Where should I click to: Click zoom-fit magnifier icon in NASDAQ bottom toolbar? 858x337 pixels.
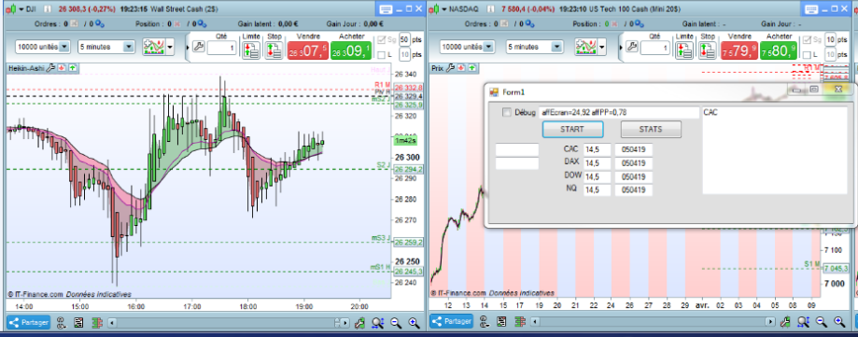[x=803, y=322]
